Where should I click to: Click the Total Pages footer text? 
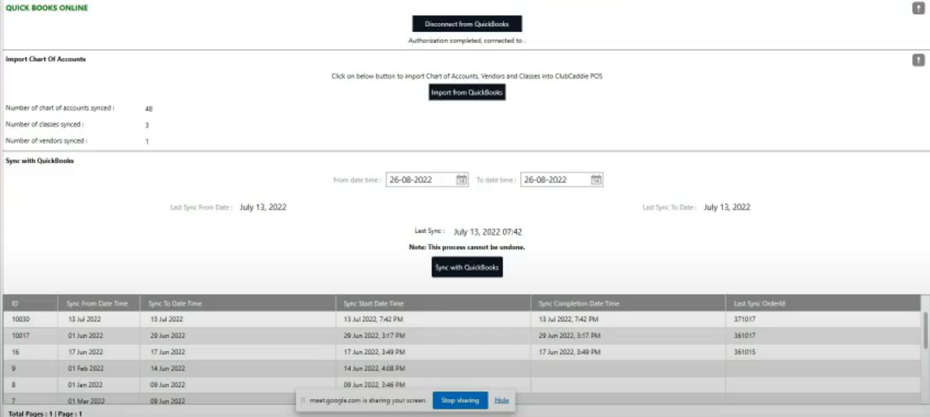(45, 414)
